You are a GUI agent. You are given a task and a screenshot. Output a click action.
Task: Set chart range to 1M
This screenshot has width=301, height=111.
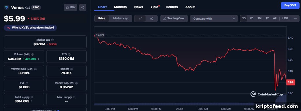259,18
